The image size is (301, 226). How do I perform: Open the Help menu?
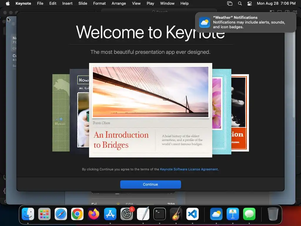click(x=185, y=3)
